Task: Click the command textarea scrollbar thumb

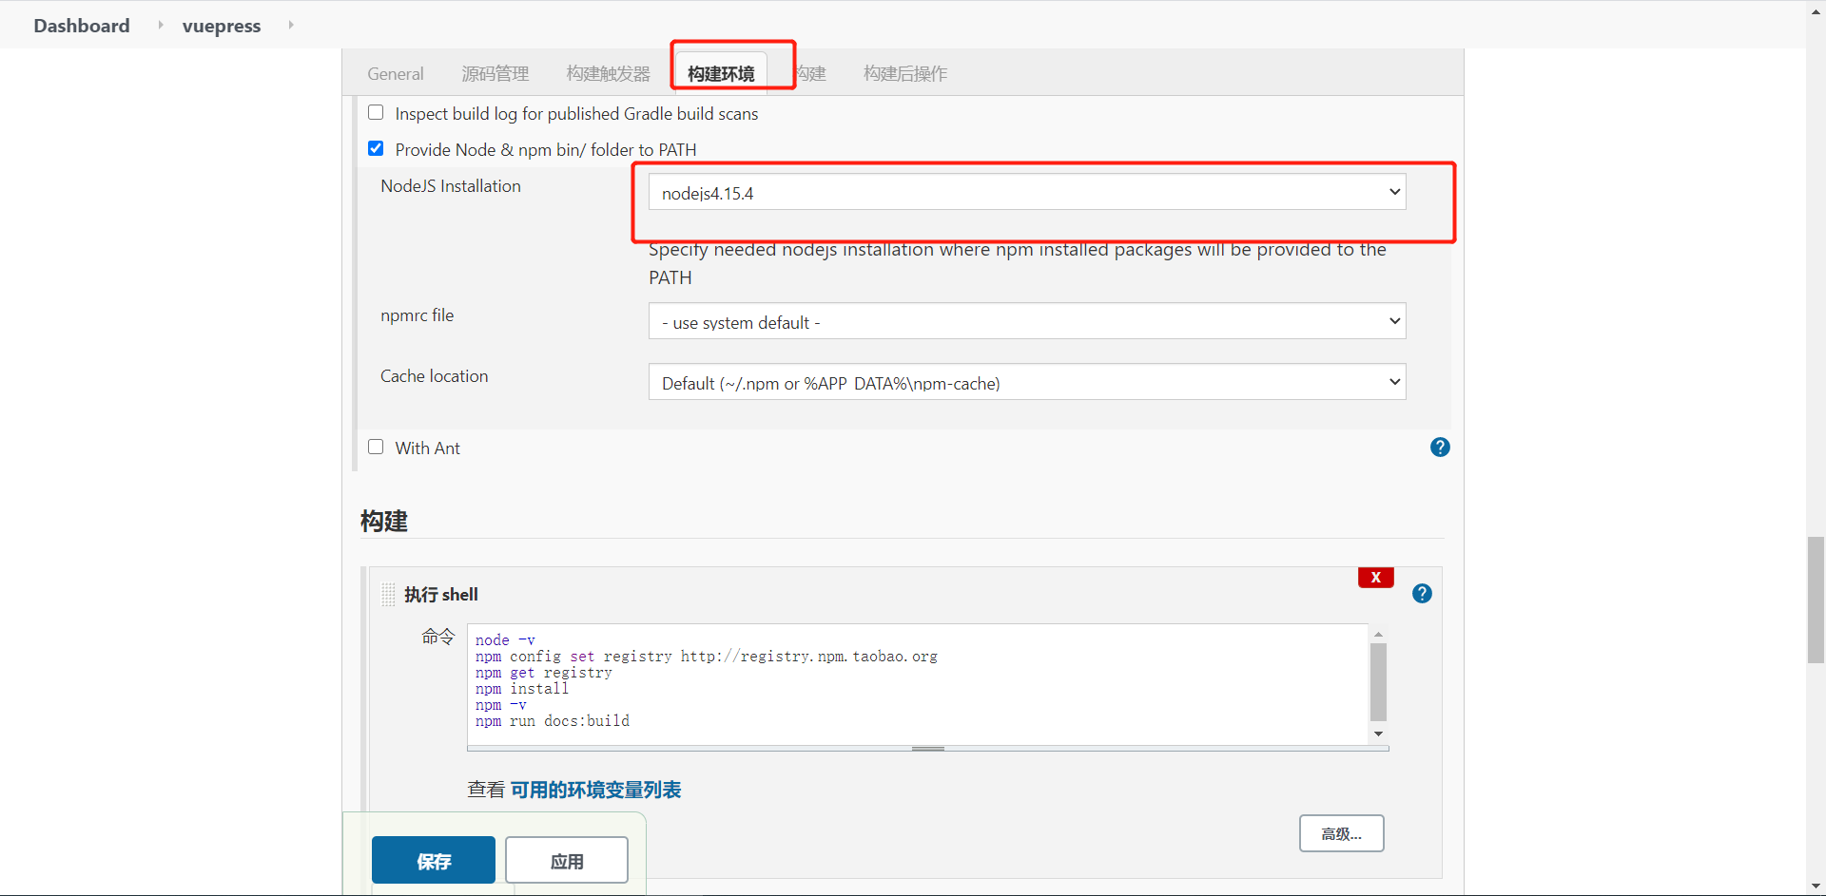Action: [1378, 682]
